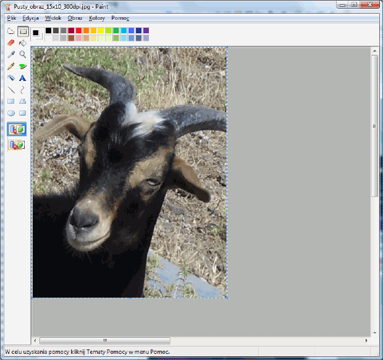Select the Pencil tool

tap(11, 66)
